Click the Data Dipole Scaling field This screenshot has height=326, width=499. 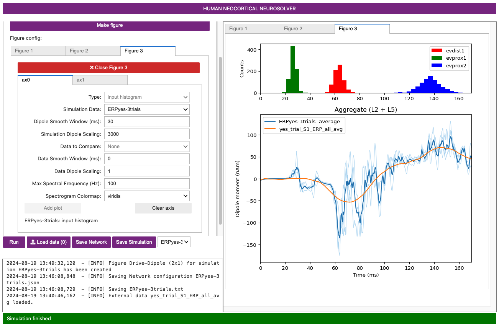147,171
